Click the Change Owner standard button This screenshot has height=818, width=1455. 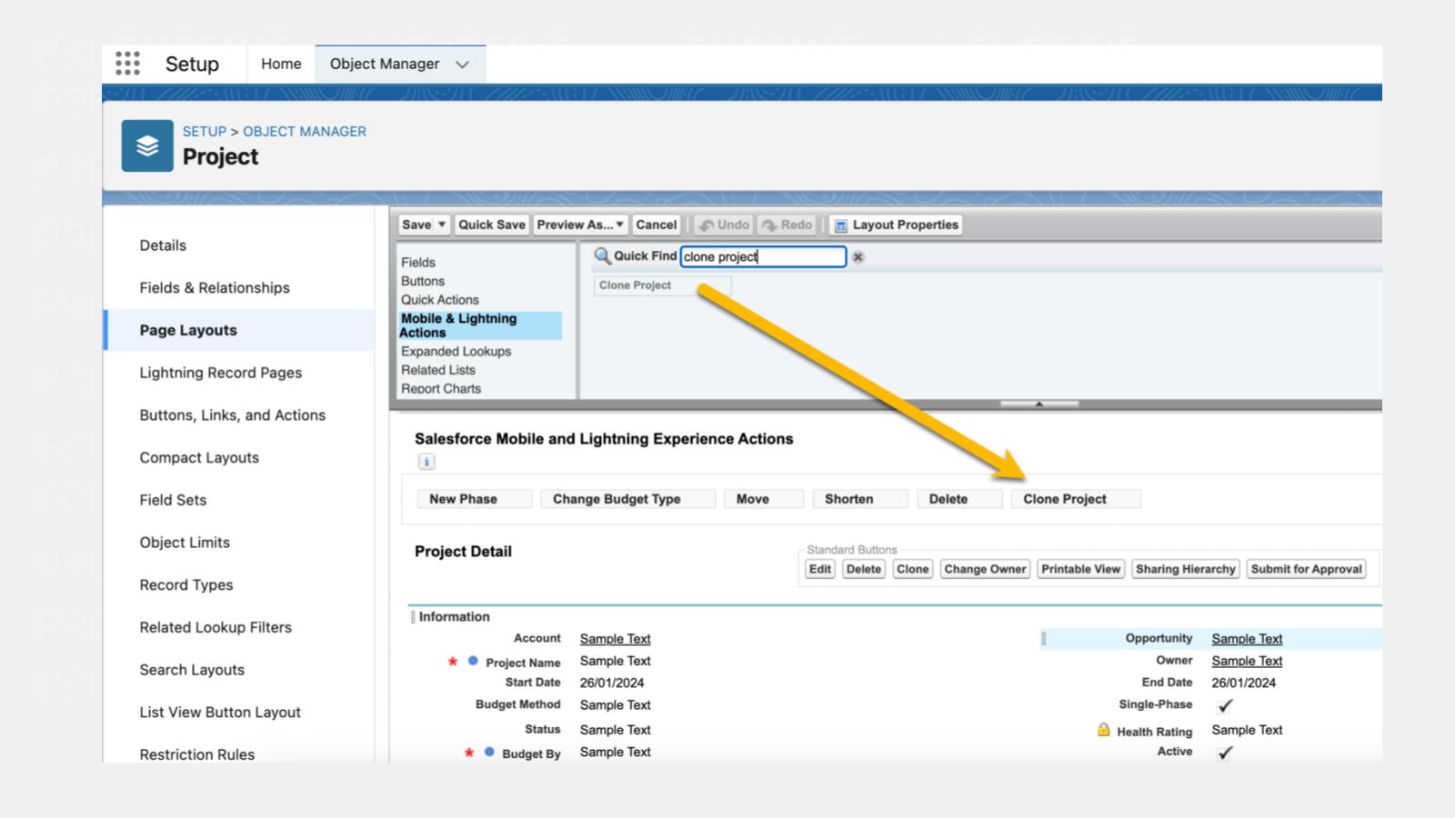coord(986,569)
